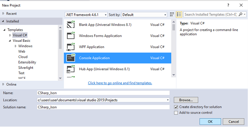Expand the Recent section
This screenshot has height=127, width=248.
coord(3,13)
